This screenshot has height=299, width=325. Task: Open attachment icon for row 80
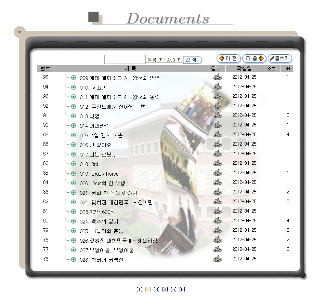point(217,220)
